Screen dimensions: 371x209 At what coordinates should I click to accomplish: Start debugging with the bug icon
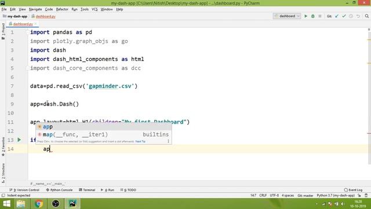[313, 16]
